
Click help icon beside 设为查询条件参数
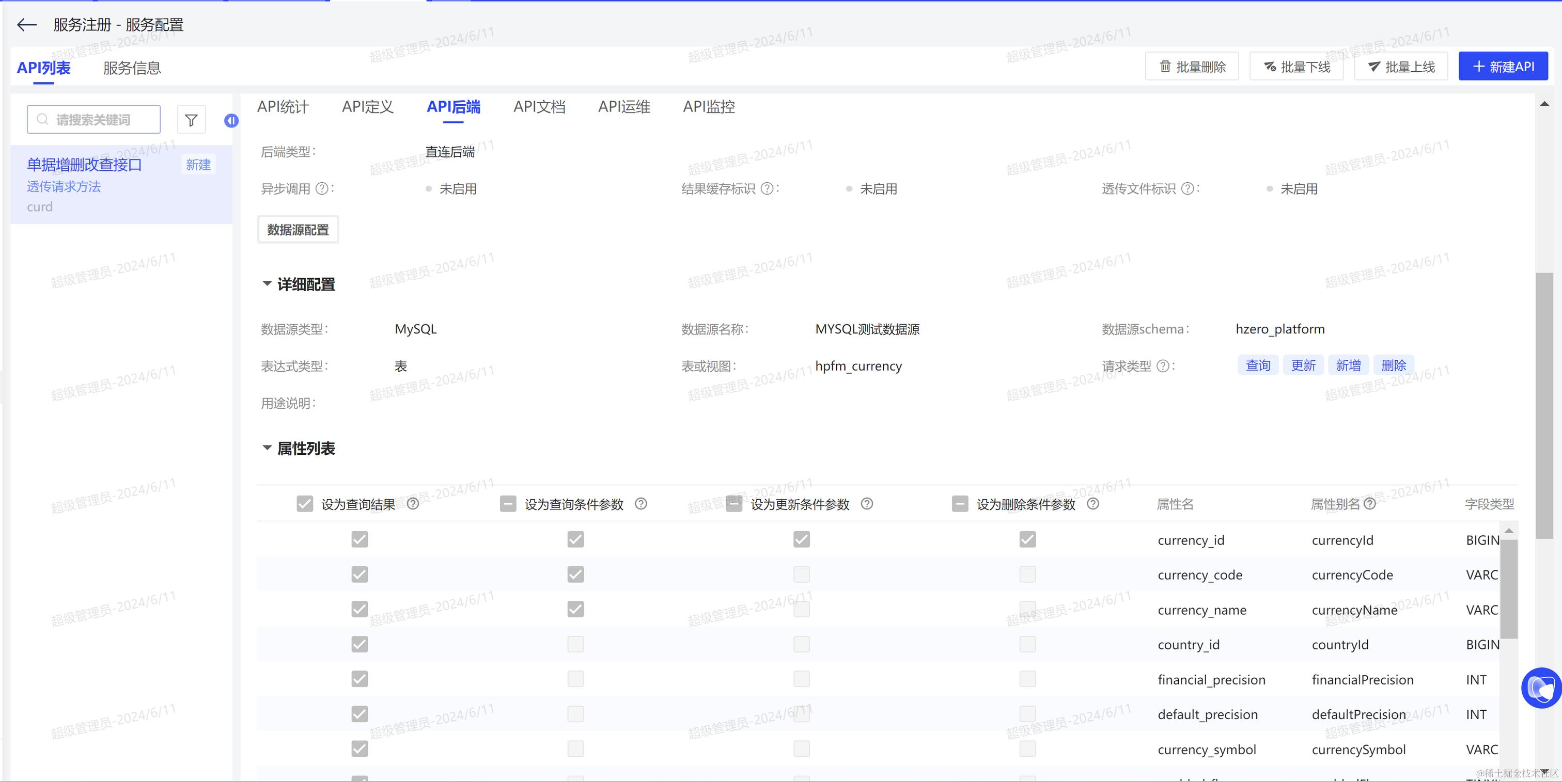click(x=641, y=504)
